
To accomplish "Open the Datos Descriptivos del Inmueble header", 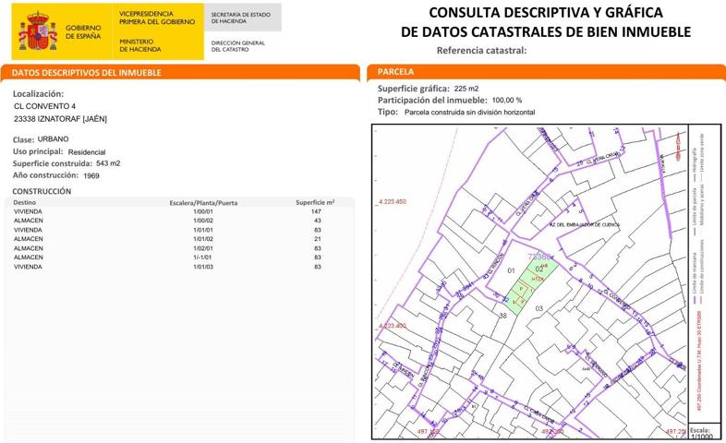I will click(x=87, y=72).
